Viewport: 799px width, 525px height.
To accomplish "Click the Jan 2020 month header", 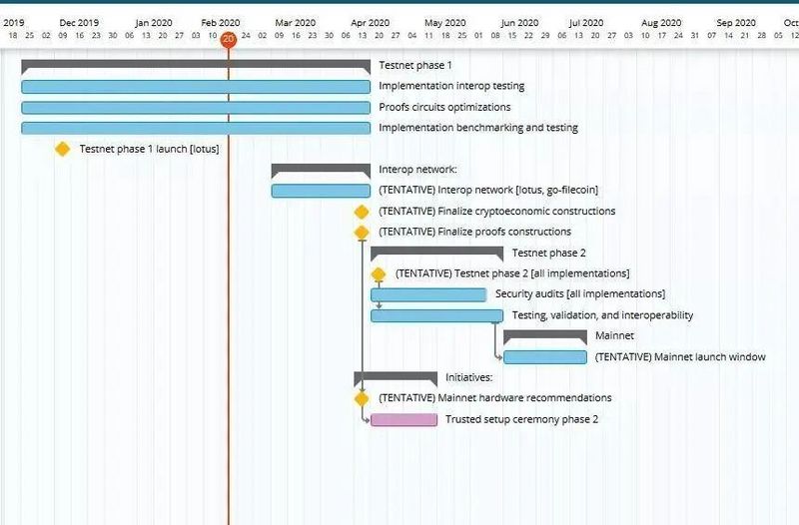I will point(154,23).
